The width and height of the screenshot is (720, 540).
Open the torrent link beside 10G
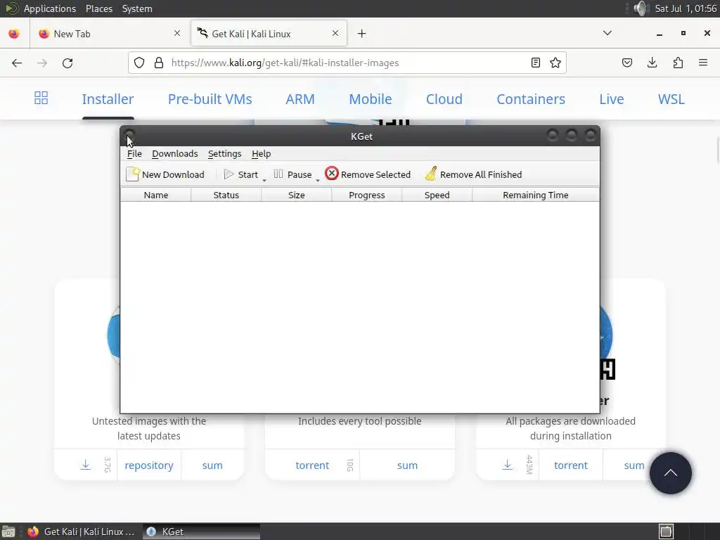312,465
